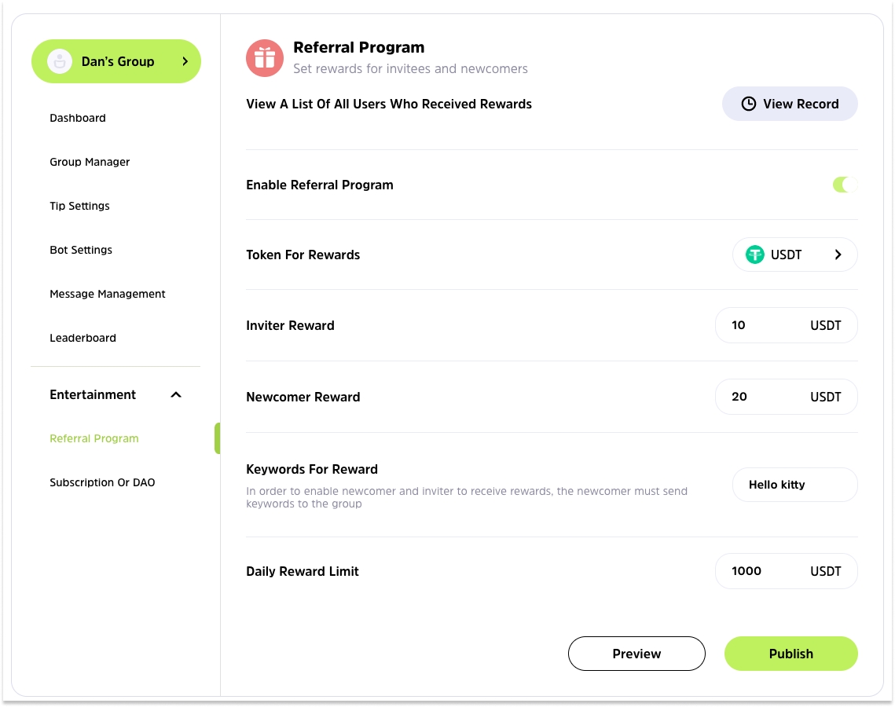Click the Referral Program page title

coord(359,47)
